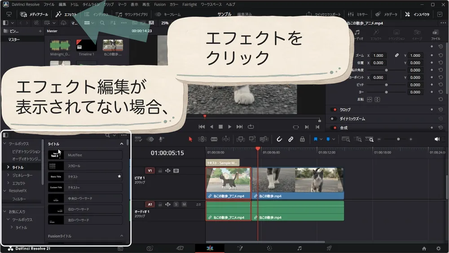Toggle the A1 track destination button
The image size is (449, 253).
150,204
